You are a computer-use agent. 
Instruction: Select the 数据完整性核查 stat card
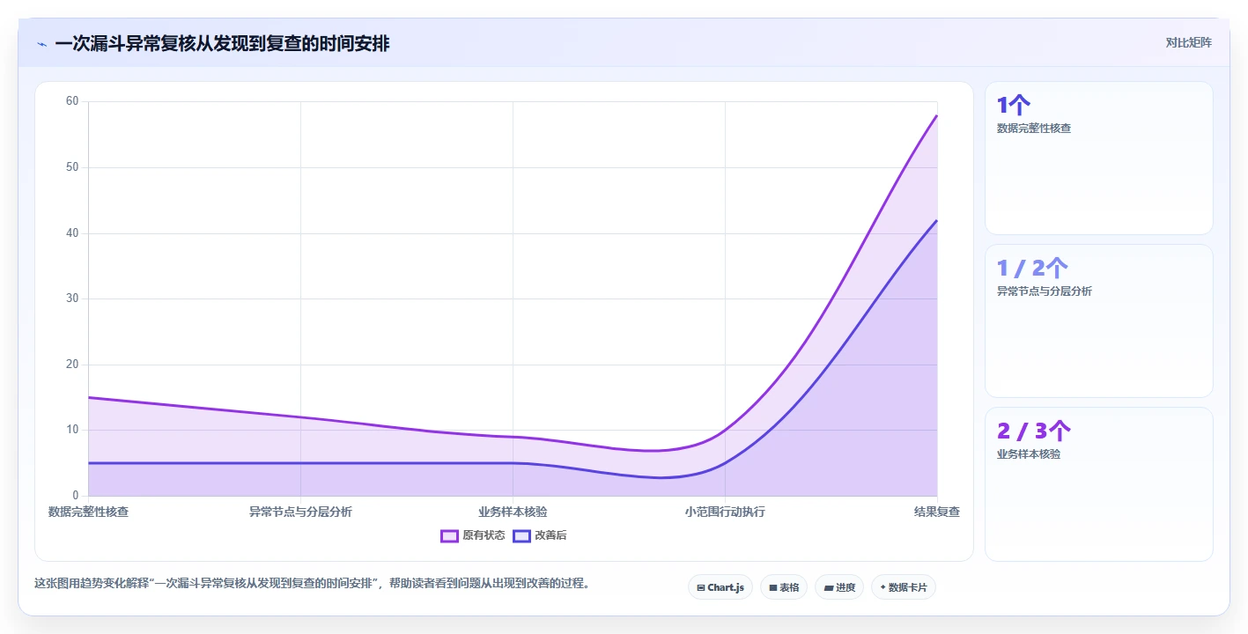coord(1098,158)
